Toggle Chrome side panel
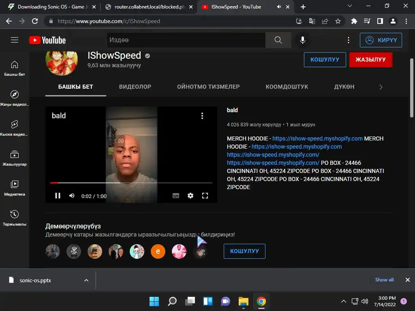 (380, 21)
